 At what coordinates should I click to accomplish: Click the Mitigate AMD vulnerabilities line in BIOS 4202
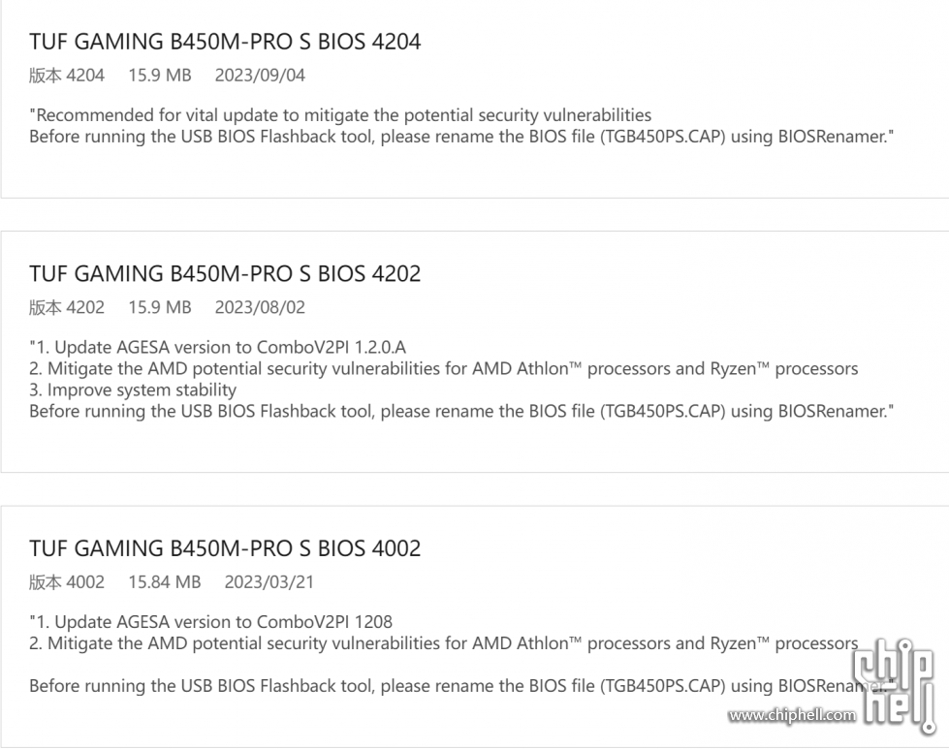click(444, 368)
